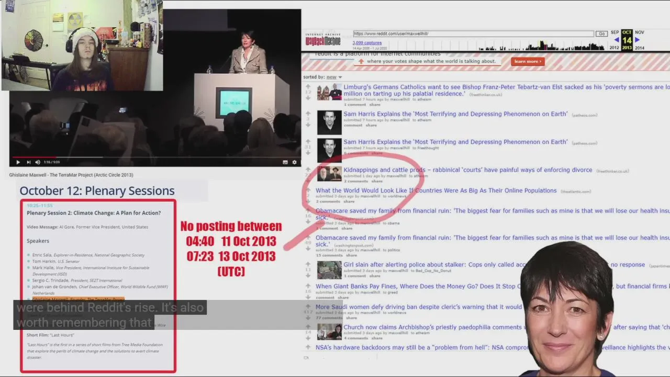Click 'October 12: Plenary Sessions' heading
This screenshot has height=377, width=670.
[x=97, y=191]
